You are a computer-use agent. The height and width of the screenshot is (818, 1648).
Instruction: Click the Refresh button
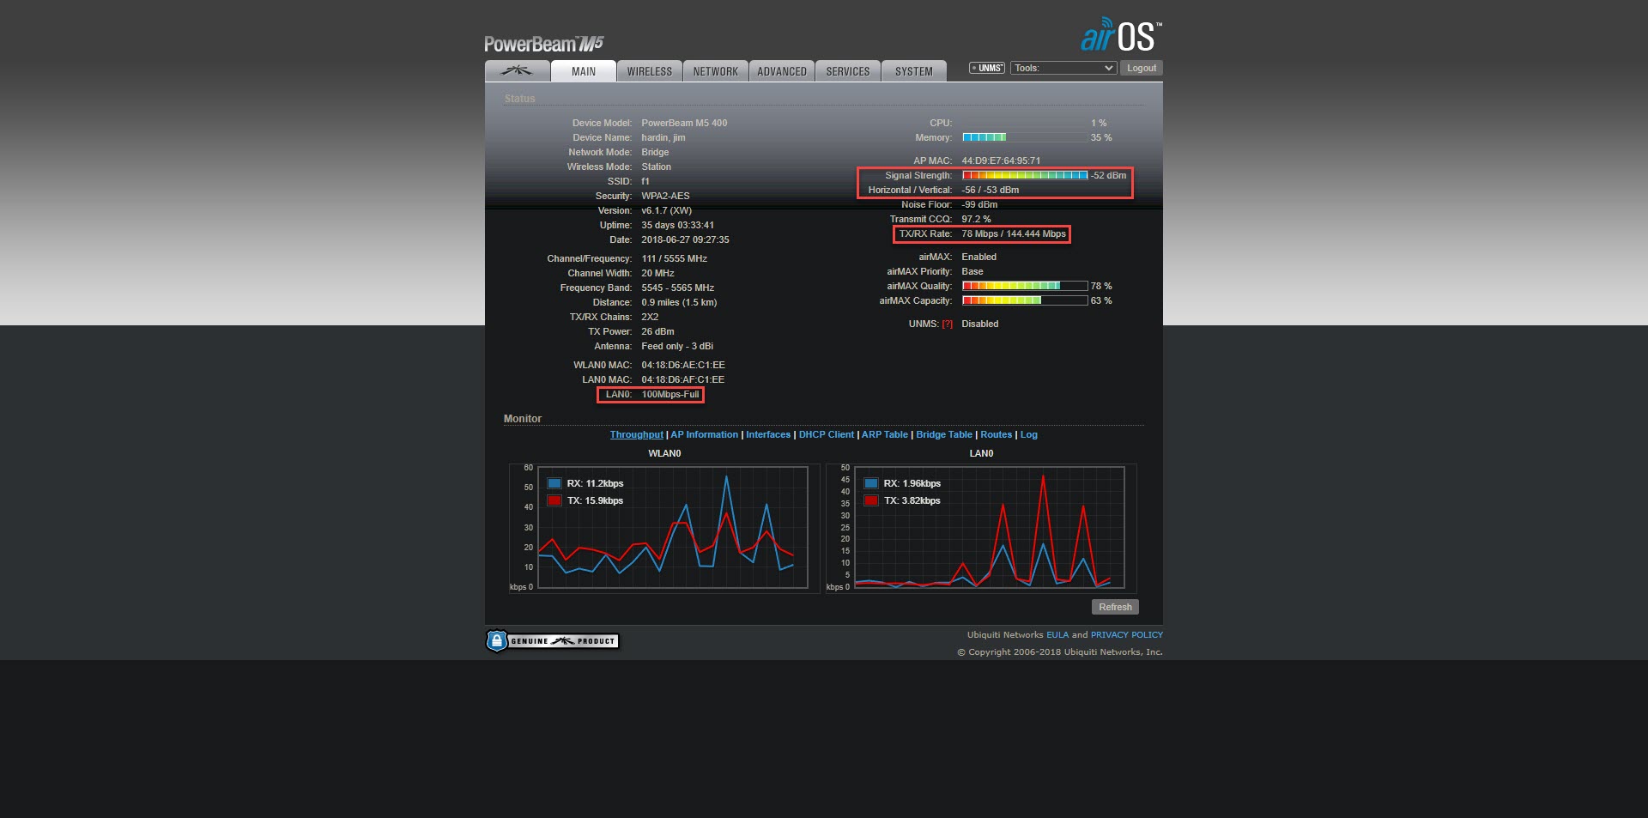pos(1114,608)
